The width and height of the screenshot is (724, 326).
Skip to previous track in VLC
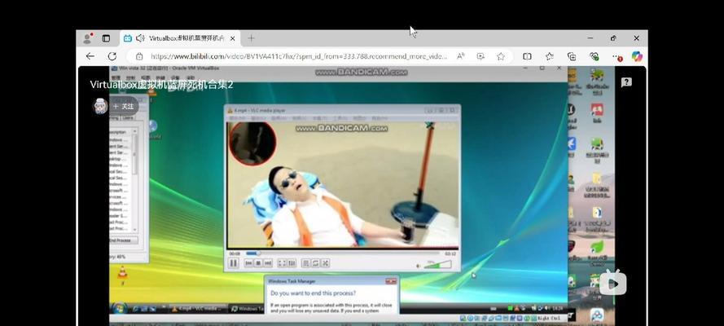pyautogui.click(x=248, y=262)
